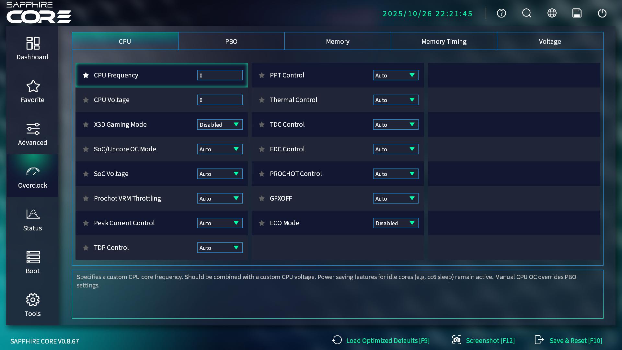Open the TDP Control dropdown
The height and width of the screenshot is (350, 622).
pos(220,248)
